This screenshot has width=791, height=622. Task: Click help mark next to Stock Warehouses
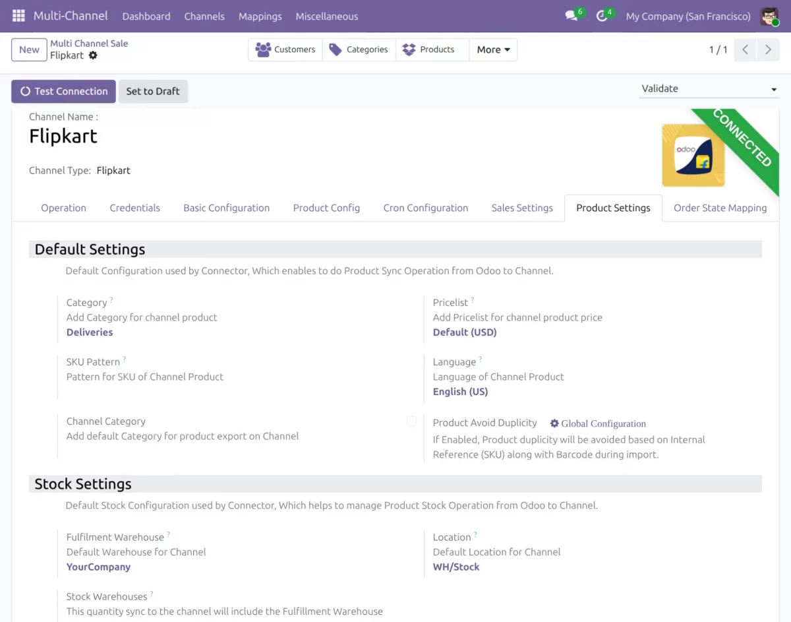[x=152, y=594]
